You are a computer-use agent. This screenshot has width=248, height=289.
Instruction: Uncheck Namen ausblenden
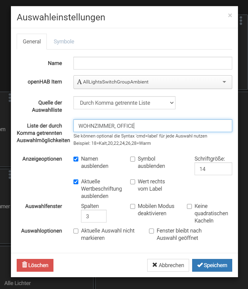[76, 159]
